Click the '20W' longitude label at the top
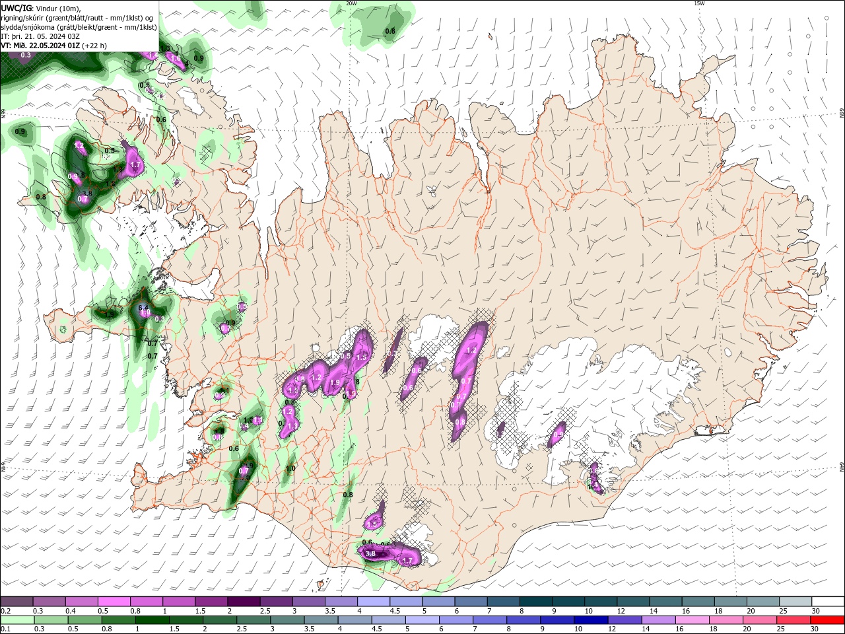 (x=352, y=3)
